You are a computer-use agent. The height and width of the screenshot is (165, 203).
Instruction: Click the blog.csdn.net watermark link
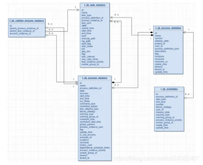pyautogui.click(x=156, y=158)
